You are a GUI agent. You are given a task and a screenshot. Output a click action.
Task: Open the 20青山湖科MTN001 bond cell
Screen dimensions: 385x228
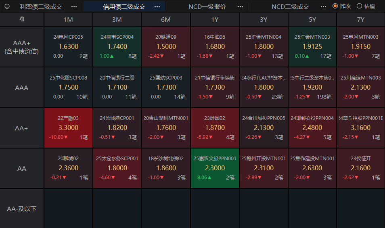tap(166, 128)
